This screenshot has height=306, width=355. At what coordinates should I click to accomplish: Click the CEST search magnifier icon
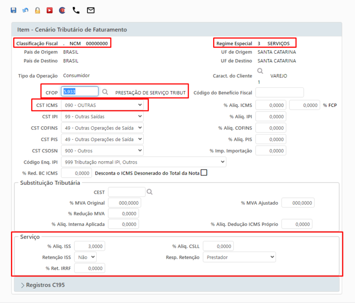click(x=149, y=192)
